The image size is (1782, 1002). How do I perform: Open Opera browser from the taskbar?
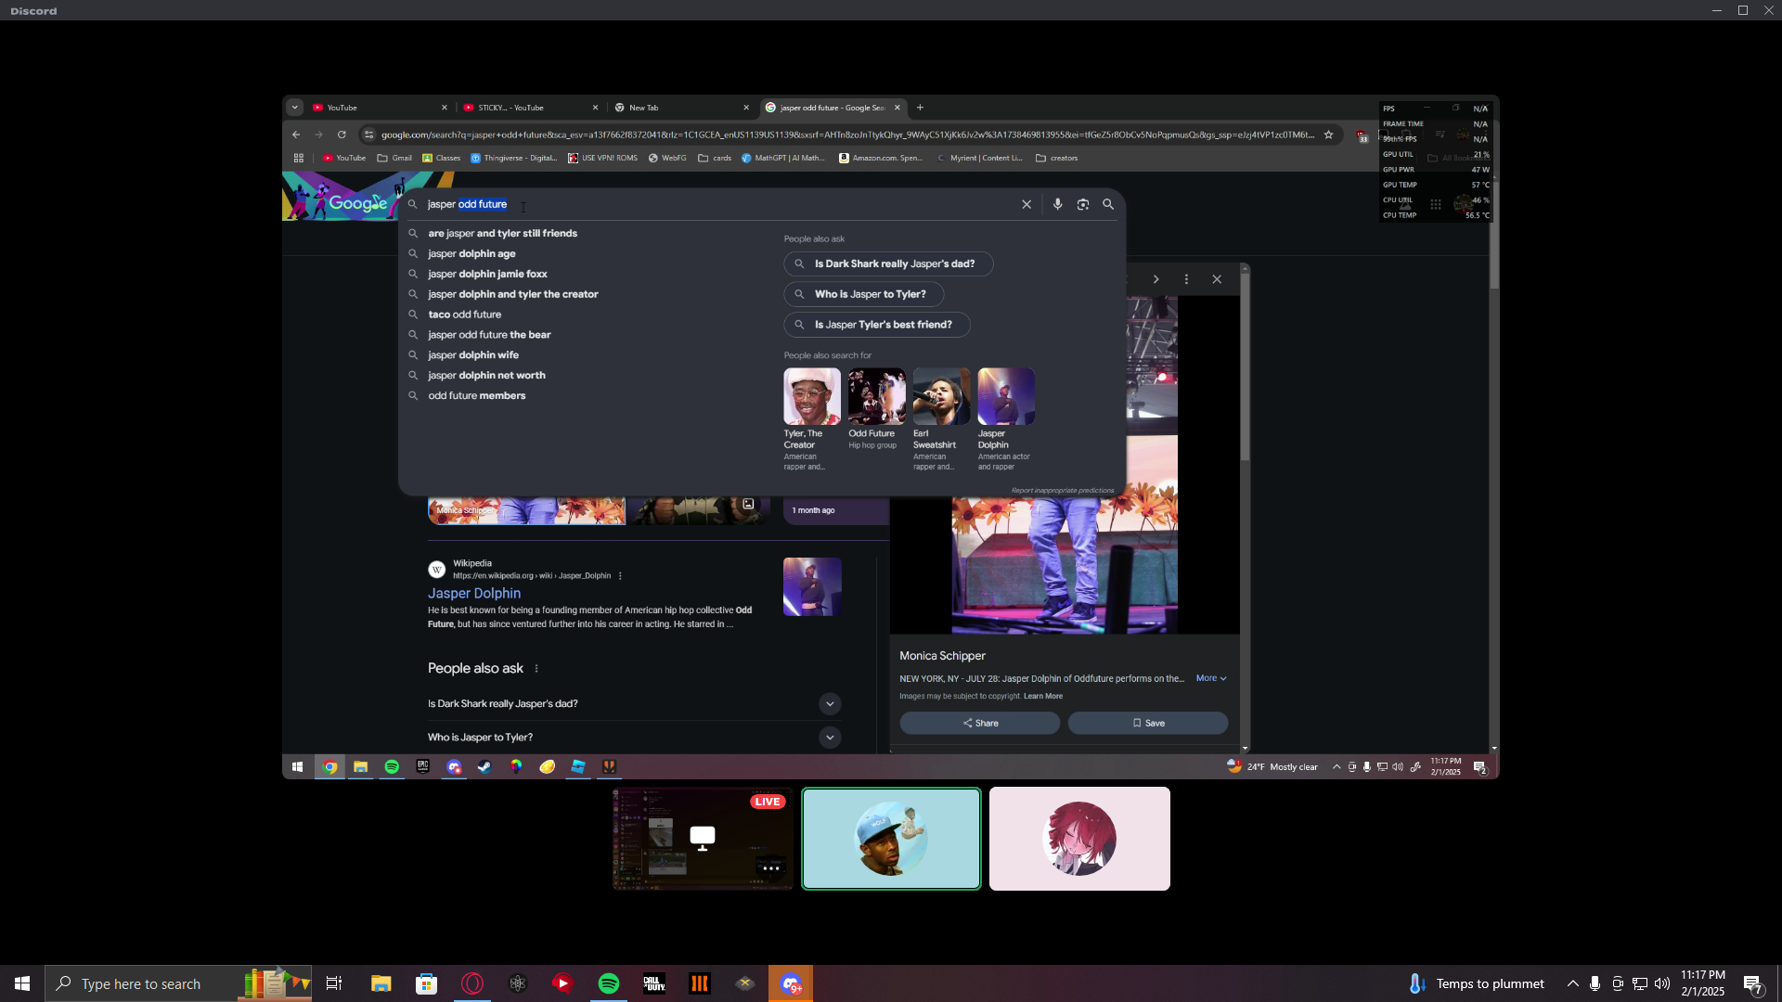point(472,983)
